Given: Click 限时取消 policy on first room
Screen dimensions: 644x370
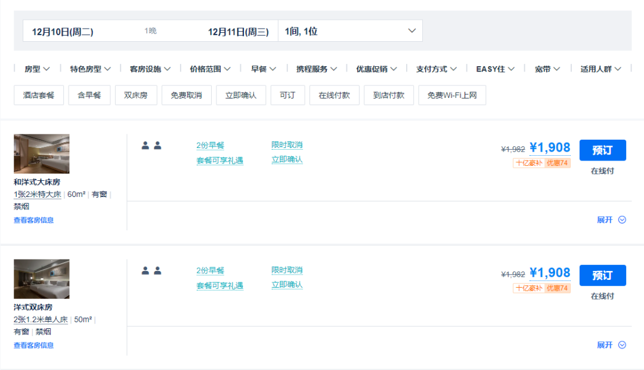Looking at the screenshot, I should [x=287, y=145].
